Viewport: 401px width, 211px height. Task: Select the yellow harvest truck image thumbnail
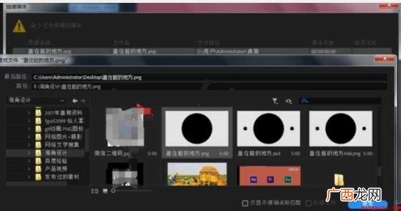coord(197,174)
